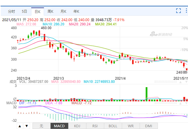
Task: Select the 无 (none) indicator
Action: click(41, 126)
